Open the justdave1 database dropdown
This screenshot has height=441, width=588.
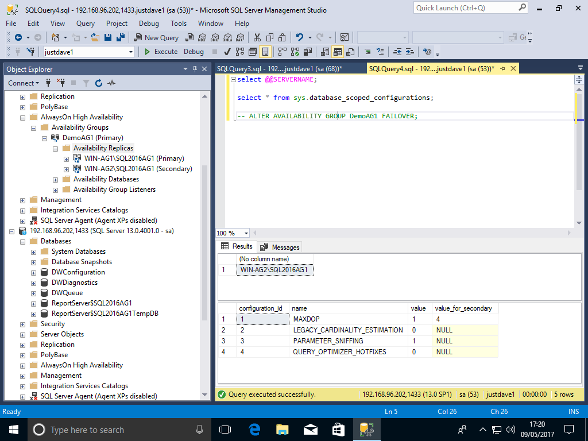tap(131, 52)
